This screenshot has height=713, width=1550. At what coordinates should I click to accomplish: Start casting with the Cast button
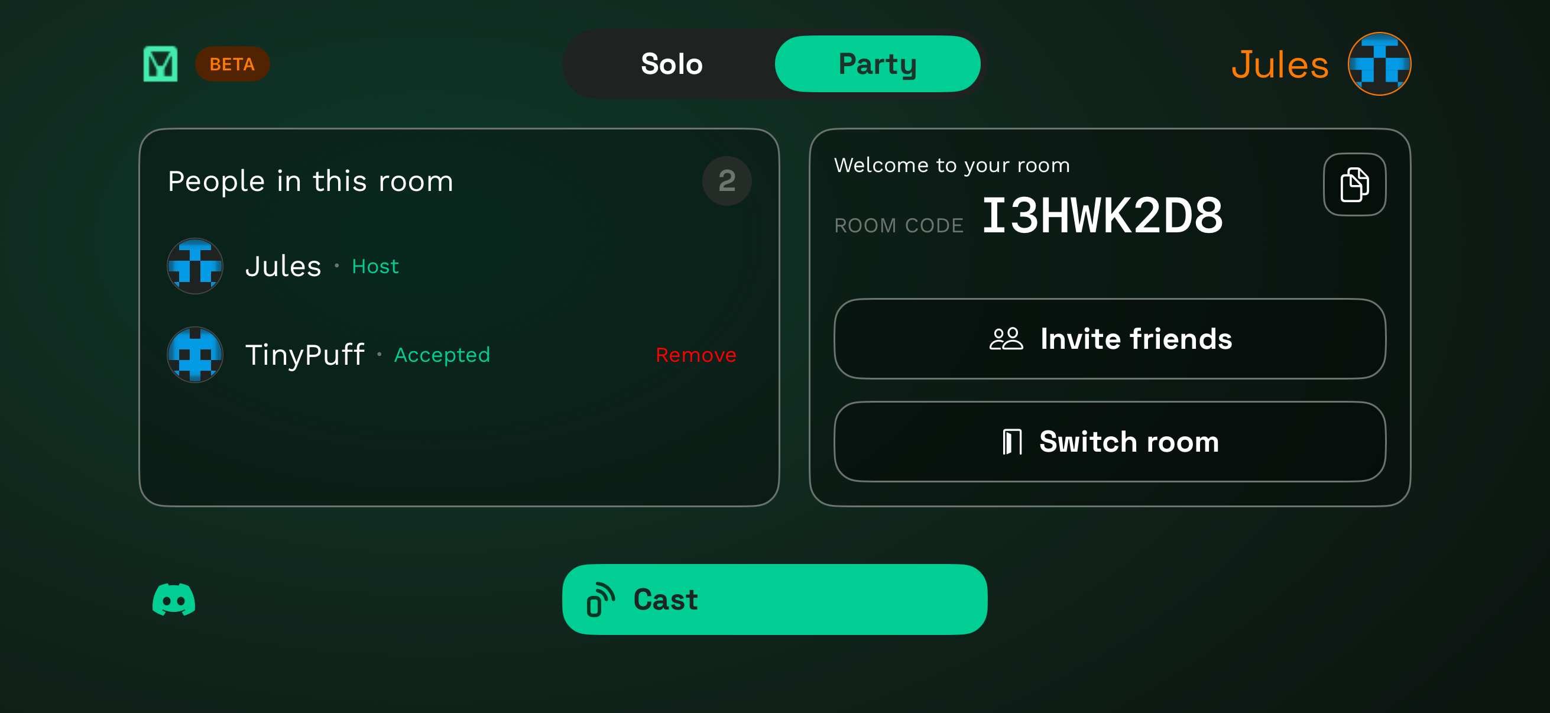pos(774,599)
